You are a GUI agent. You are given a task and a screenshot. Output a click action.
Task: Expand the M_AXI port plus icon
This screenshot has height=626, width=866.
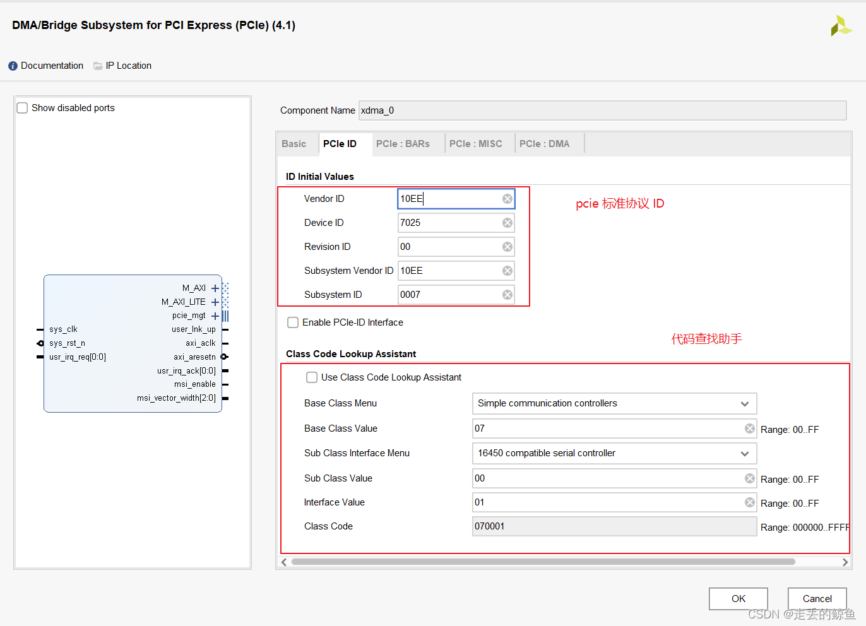coord(215,288)
